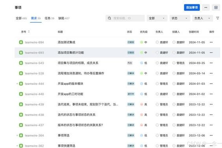Open advanced filter funnel icon

(218, 18)
